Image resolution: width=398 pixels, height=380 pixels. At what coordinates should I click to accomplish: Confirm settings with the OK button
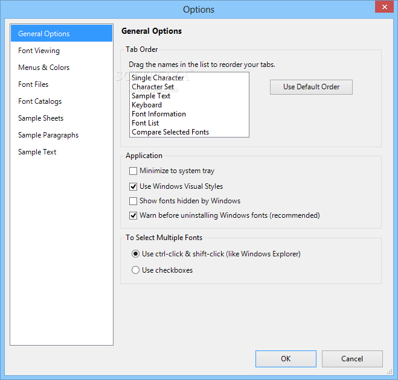pos(286,359)
